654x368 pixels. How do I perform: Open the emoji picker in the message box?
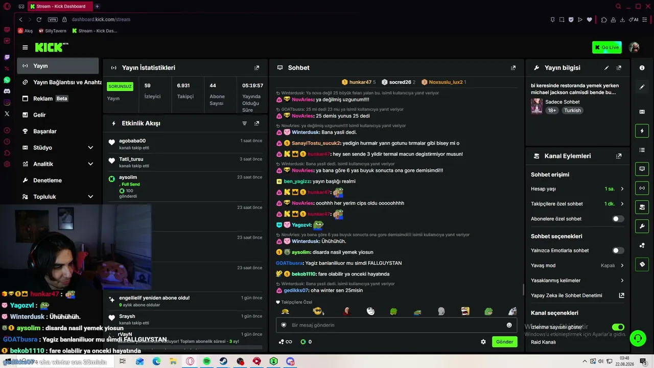509,325
